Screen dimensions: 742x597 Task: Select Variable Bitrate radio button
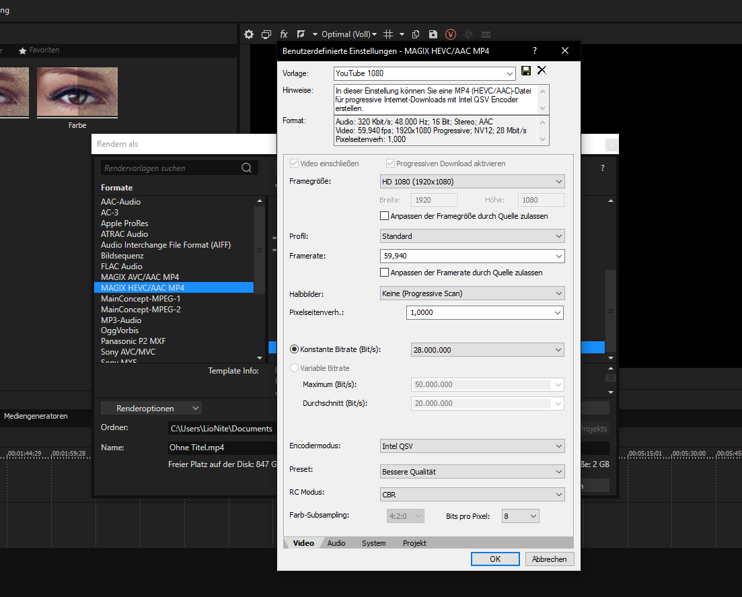pos(294,368)
